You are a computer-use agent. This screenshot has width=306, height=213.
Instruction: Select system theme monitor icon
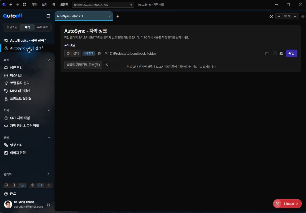[x=6, y=185]
